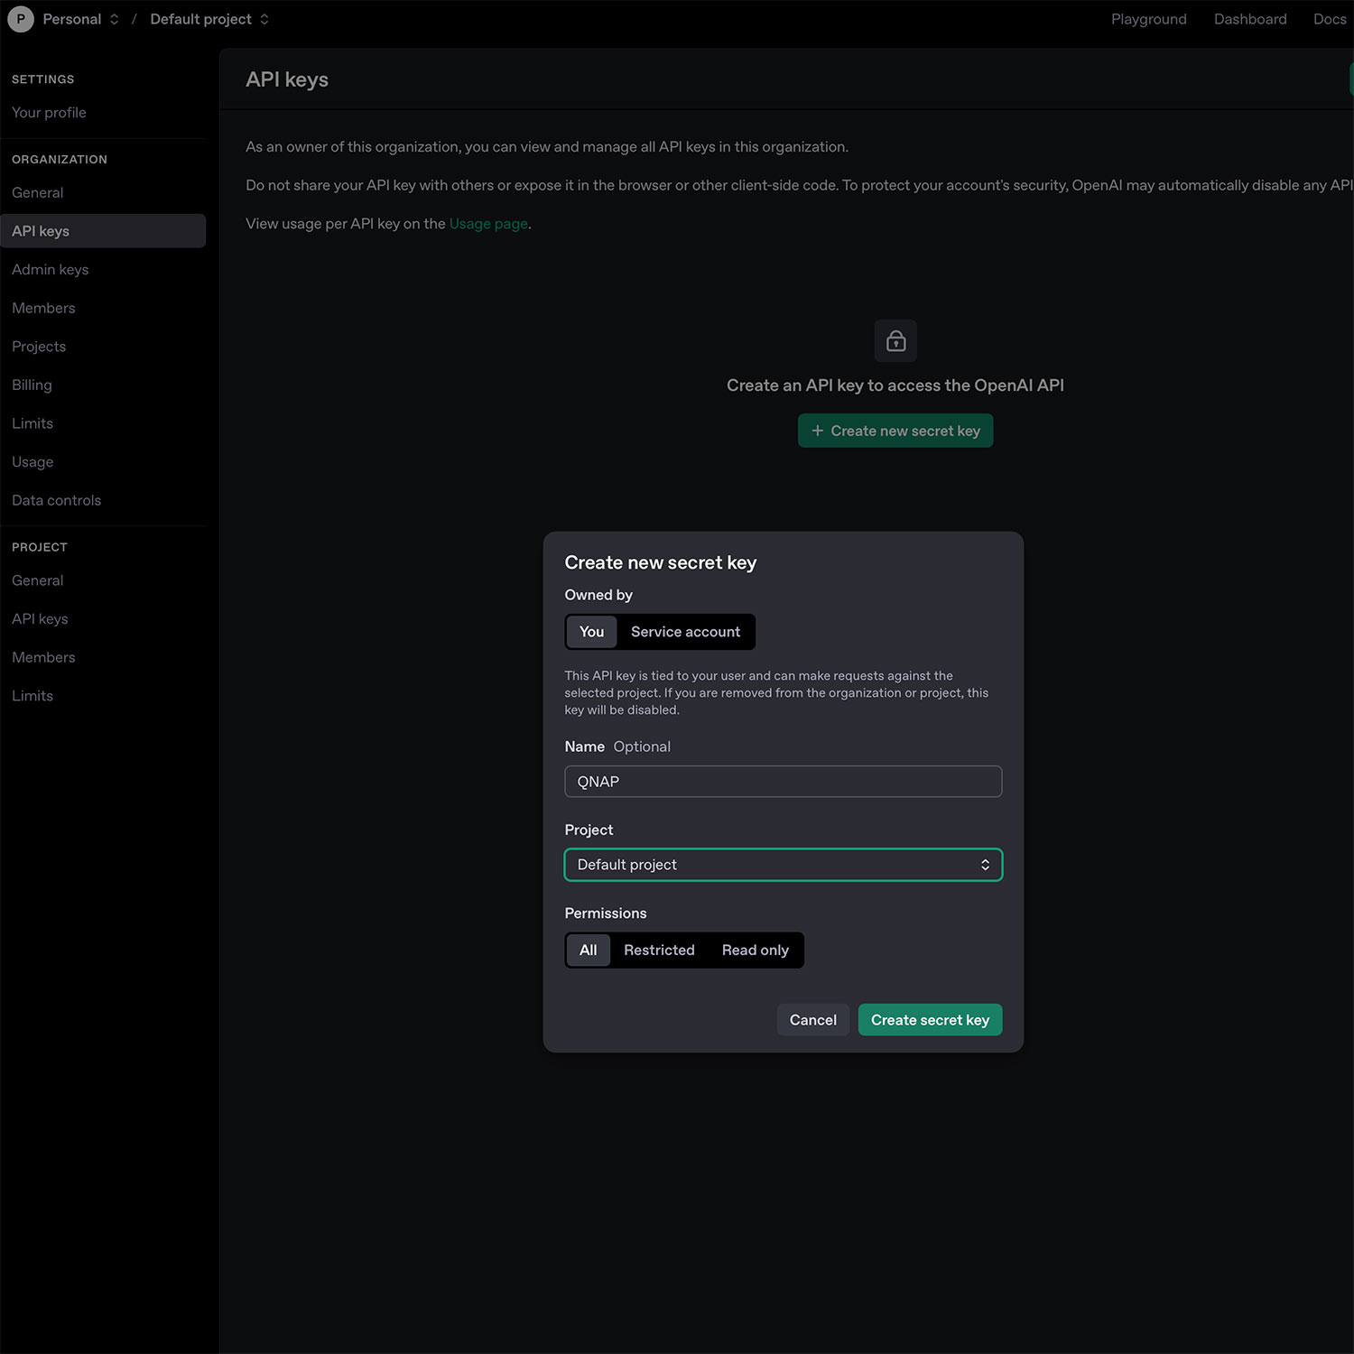This screenshot has width=1354, height=1354.
Task: Open the Project dropdown in the dialog
Action: [x=783, y=865]
